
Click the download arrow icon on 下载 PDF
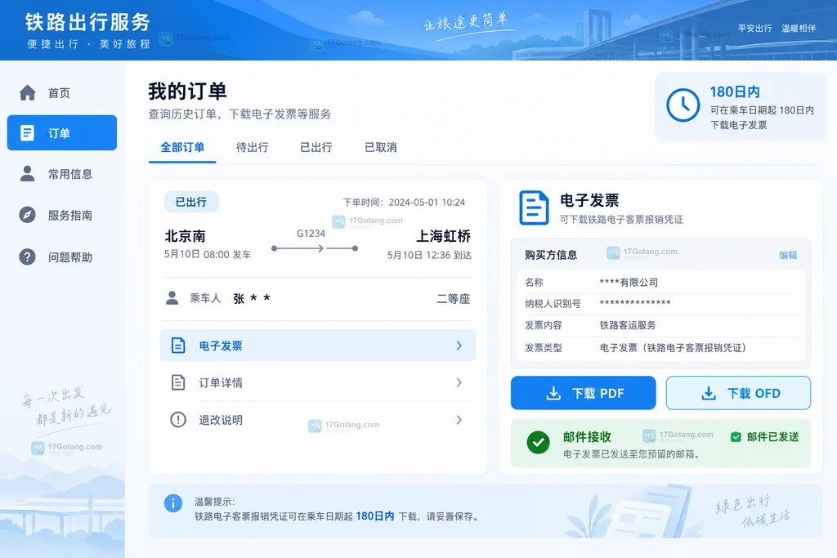553,394
